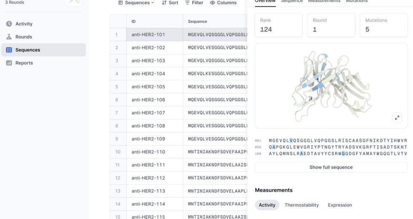Open the Filter options
The height and width of the screenshot is (219, 413).
pyautogui.click(x=194, y=3)
